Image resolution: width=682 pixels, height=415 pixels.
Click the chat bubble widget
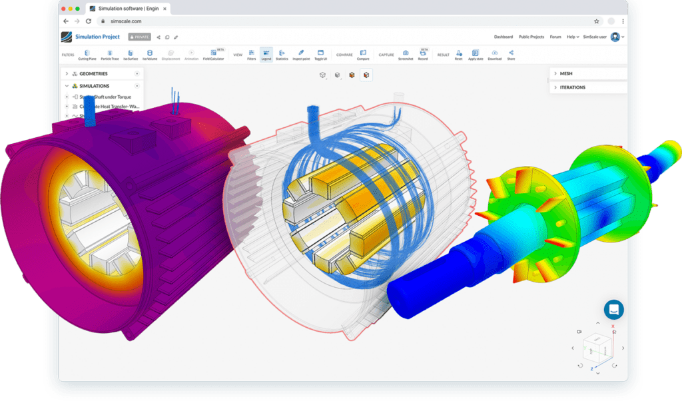(613, 309)
